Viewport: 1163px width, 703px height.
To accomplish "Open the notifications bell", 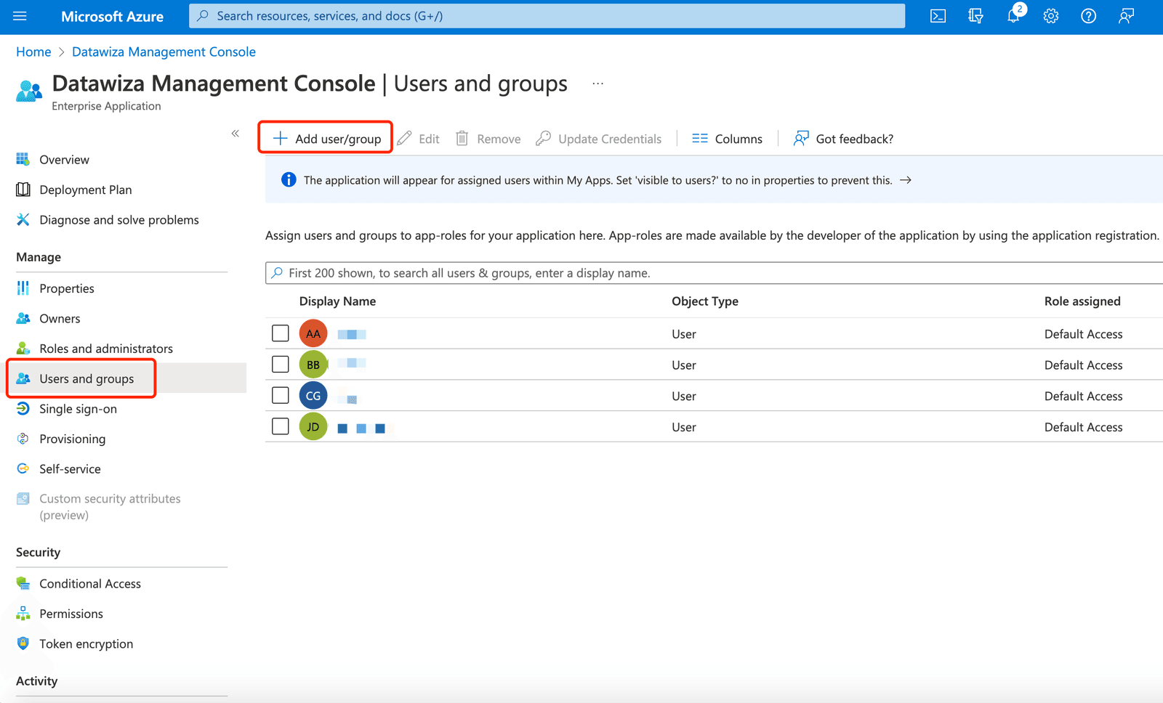I will 1013,16.
